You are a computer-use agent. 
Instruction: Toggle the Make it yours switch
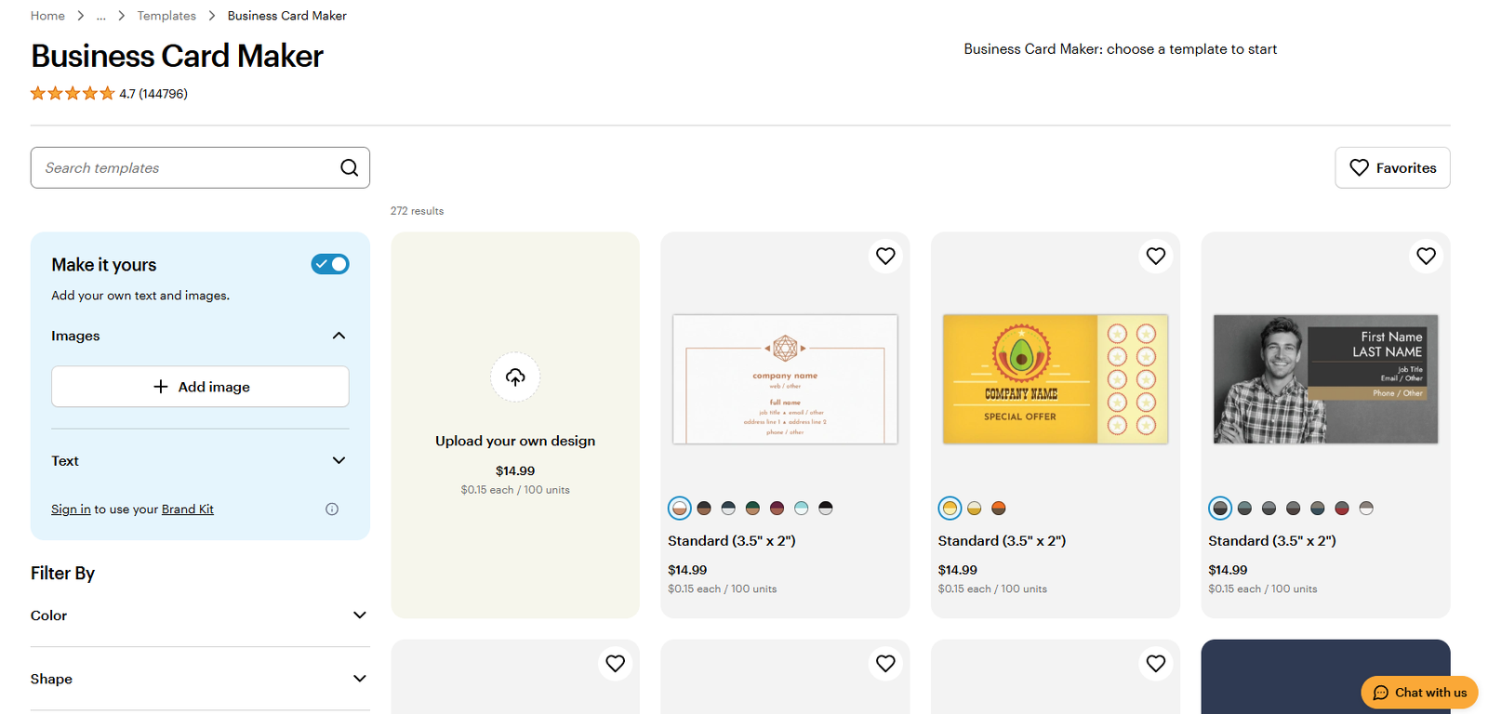(x=330, y=264)
